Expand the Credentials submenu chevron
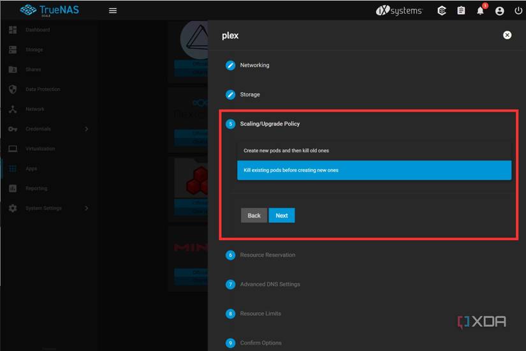The width and height of the screenshot is (526, 351). pyautogui.click(x=87, y=129)
